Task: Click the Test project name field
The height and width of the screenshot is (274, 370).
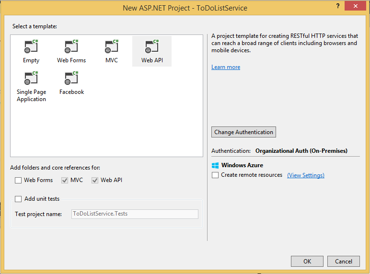Action: point(135,214)
